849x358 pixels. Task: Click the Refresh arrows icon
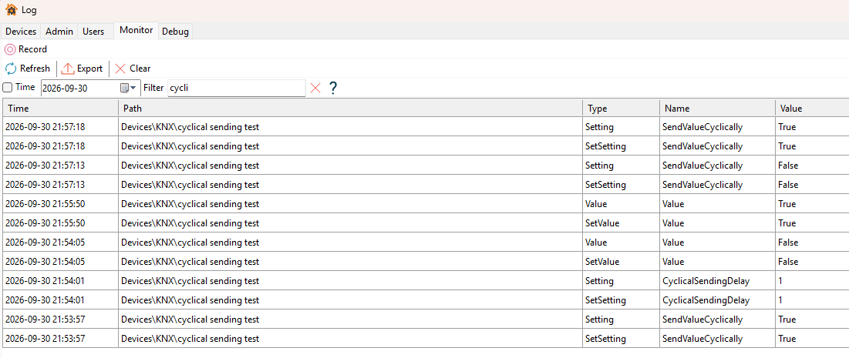point(11,69)
